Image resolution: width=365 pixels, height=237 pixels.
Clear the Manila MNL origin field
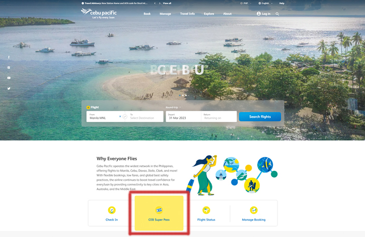(120, 117)
